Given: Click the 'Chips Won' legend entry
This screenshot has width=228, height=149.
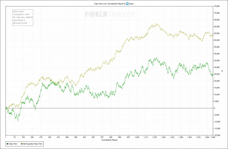Looking at the screenshot, I should tap(12, 144).
